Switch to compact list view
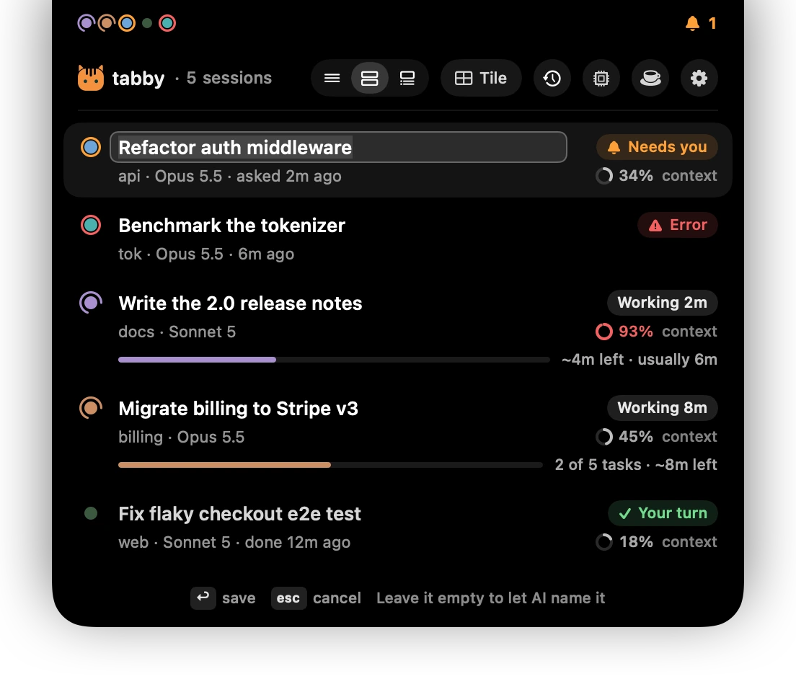The height and width of the screenshot is (679, 796). pos(332,78)
